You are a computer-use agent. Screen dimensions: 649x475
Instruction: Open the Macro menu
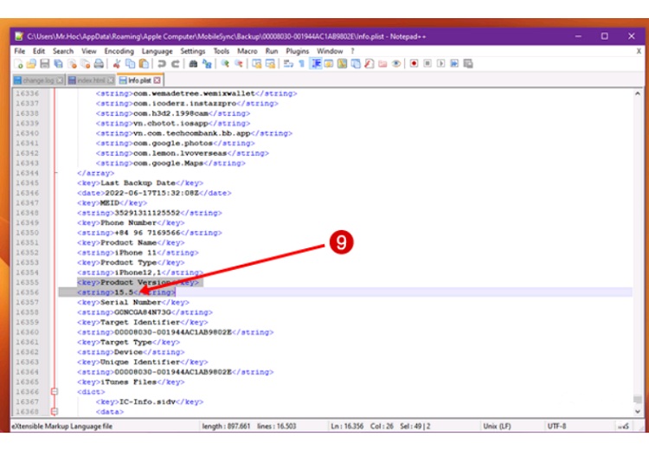point(247,51)
